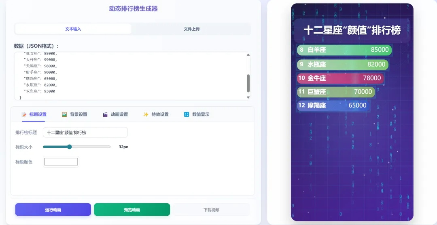Screen dimensions: 437x225
Task: Click the 摩羯座 ranking bar in preview
Action: [x=333, y=105]
